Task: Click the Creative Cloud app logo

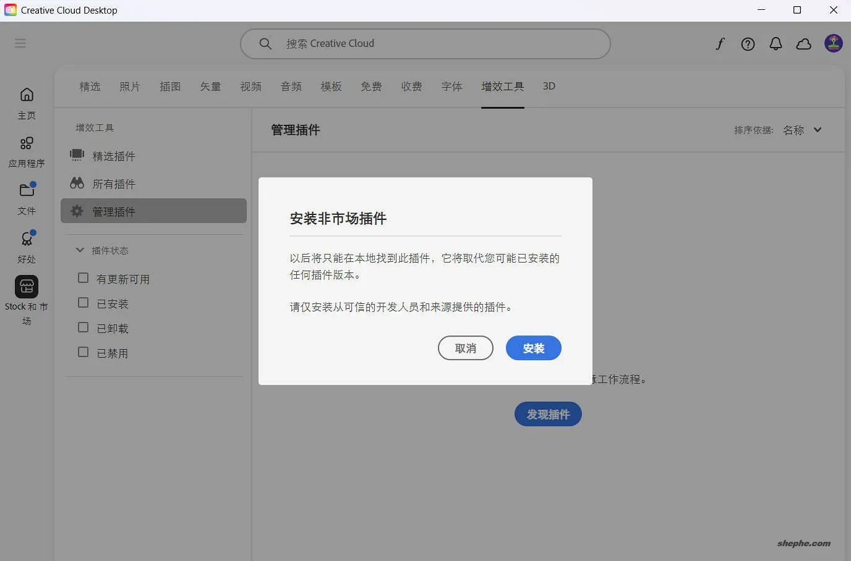Action: pyautogui.click(x=11, y=10)
